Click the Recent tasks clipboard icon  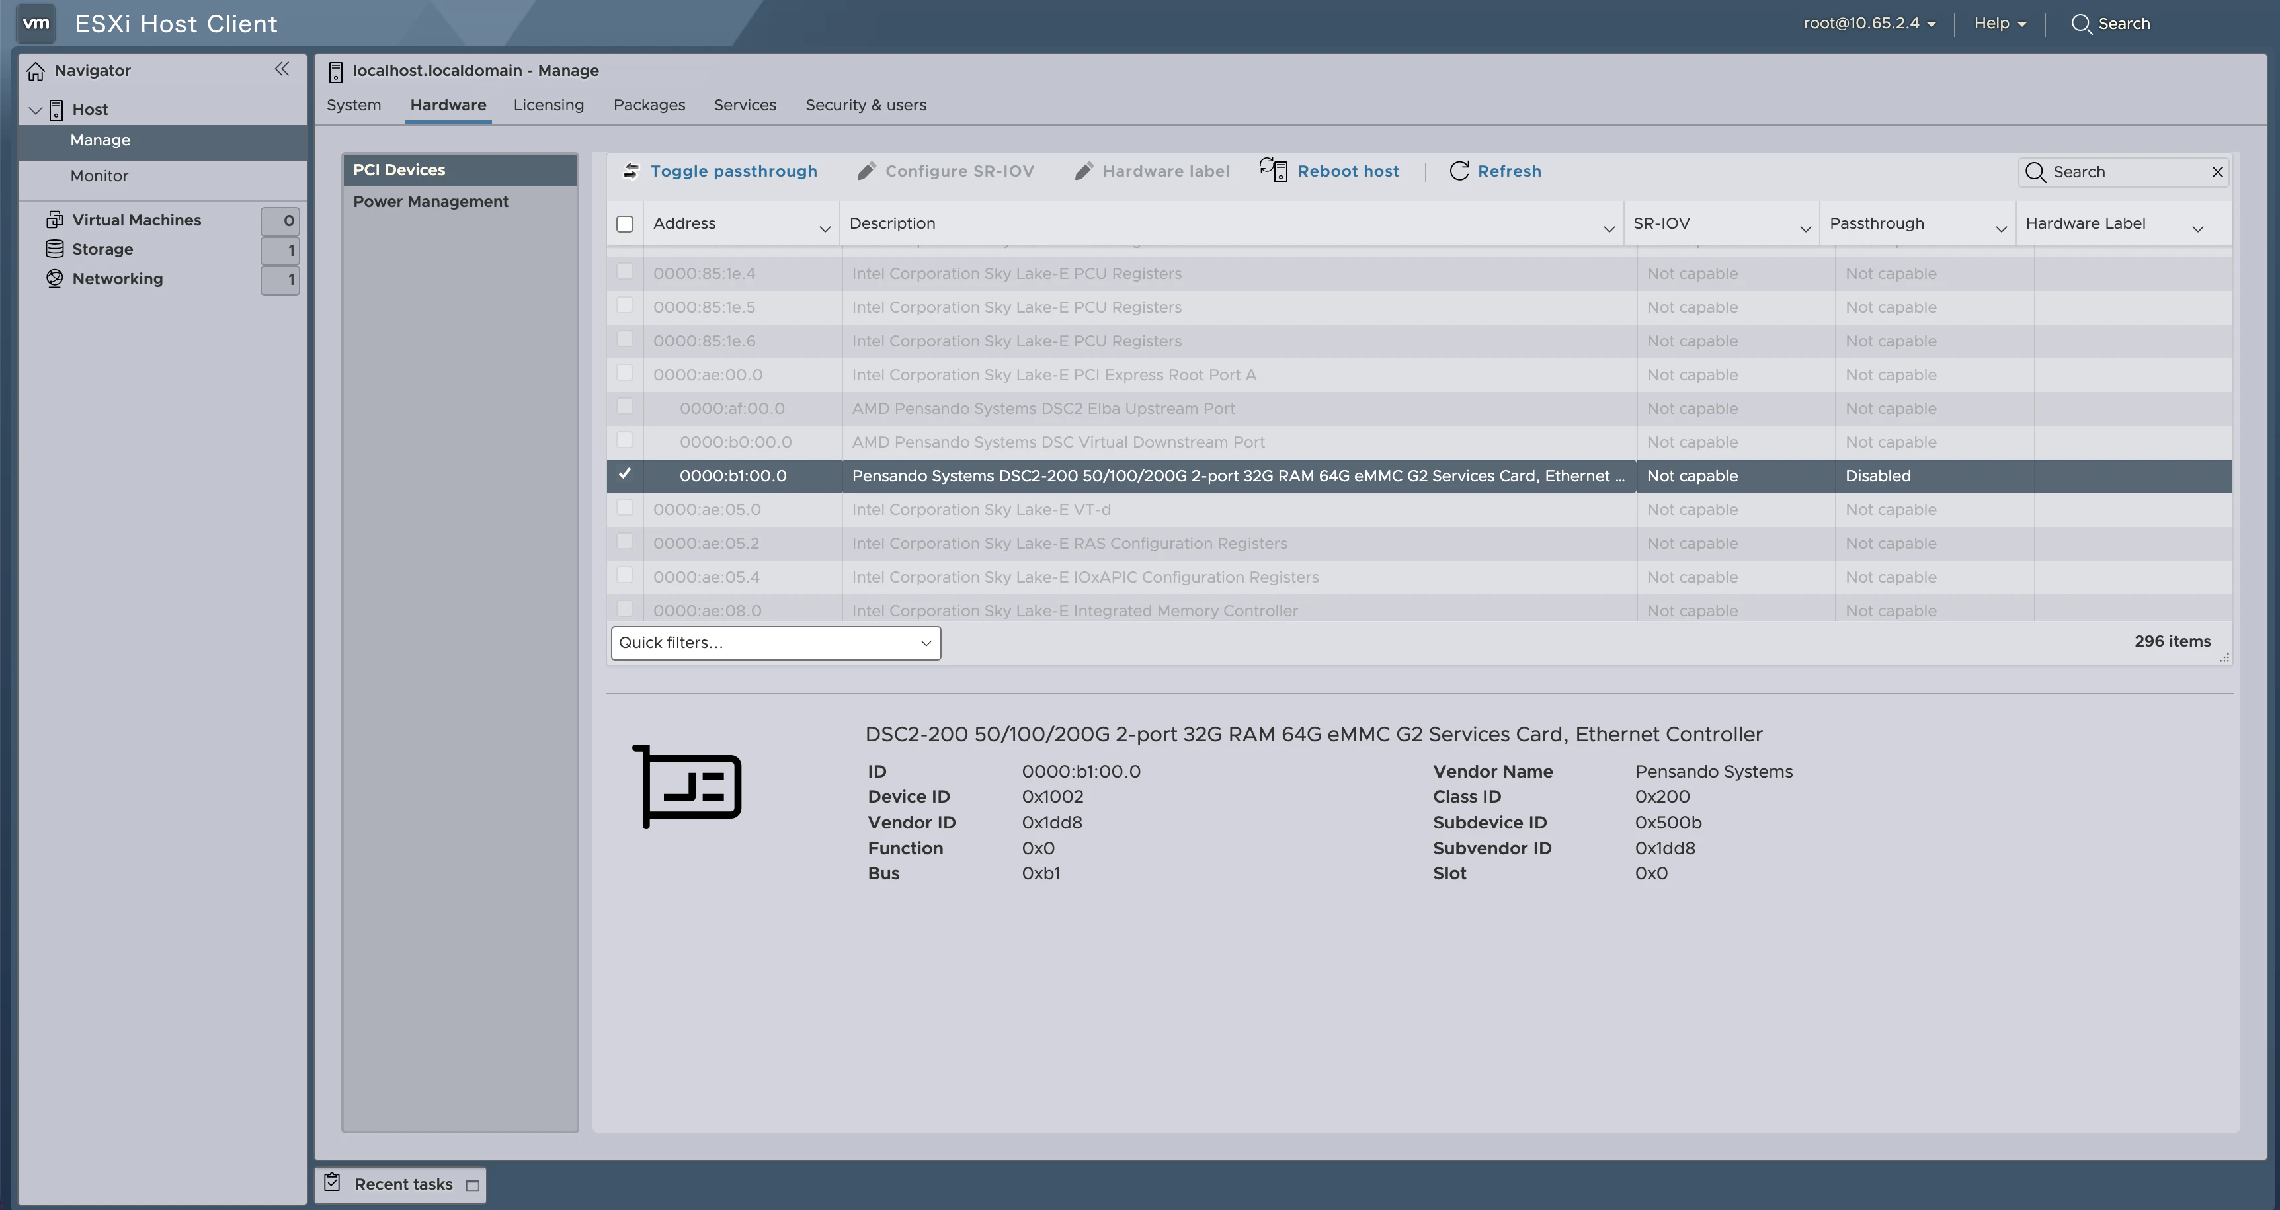point(332,1183)
